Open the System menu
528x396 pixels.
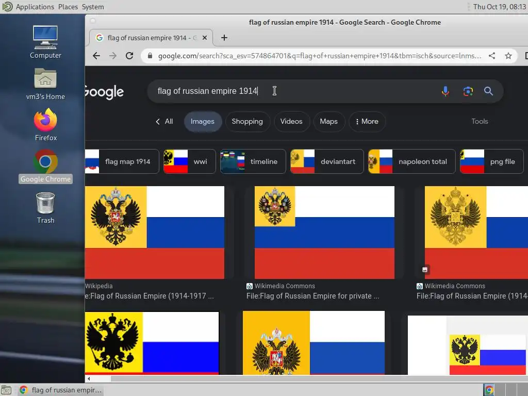pyautogui.click(x=93, y=7)
